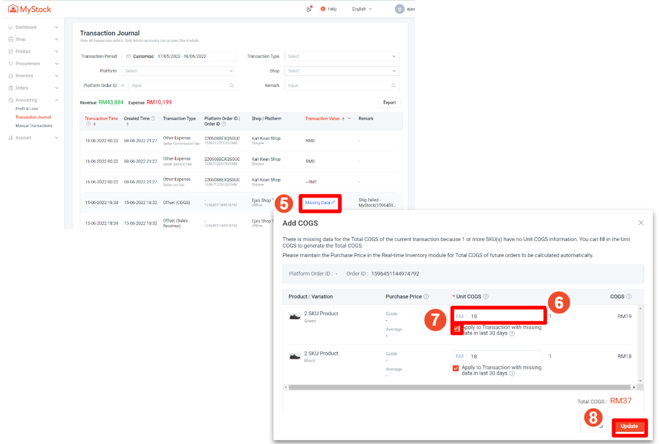Open Manual Transactions in sidebar
This screenshot has height=444, width=659.
click(34, 126)
